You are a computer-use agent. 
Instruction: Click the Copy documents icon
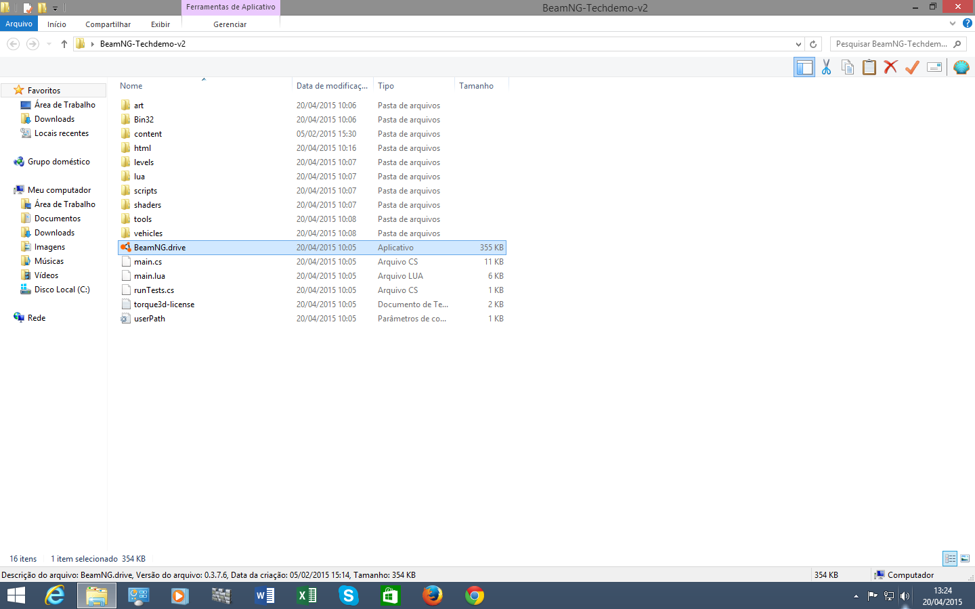848,67
